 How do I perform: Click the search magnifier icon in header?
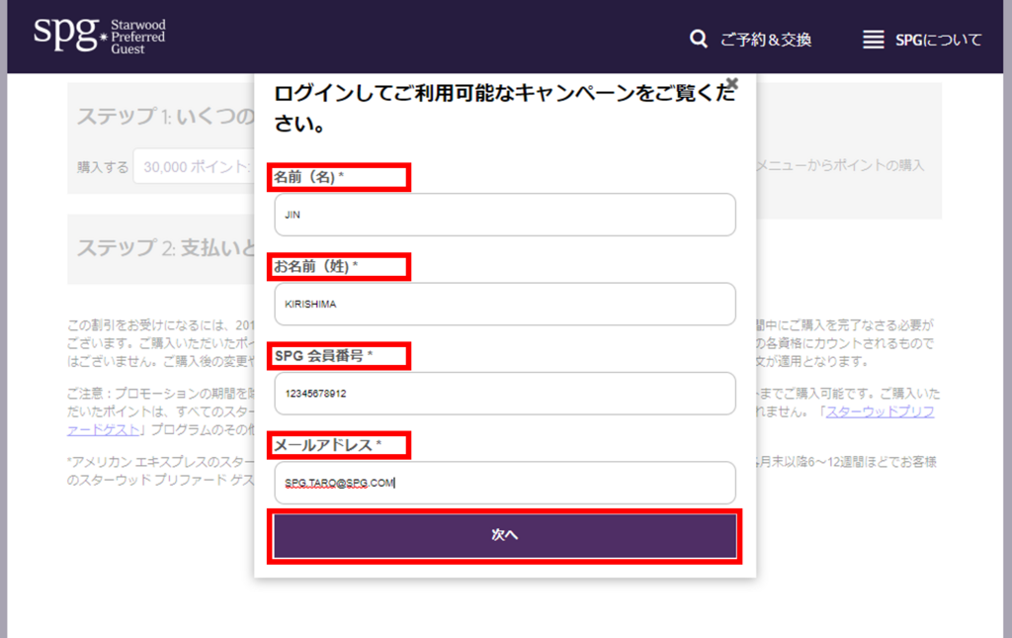point(698,39)
